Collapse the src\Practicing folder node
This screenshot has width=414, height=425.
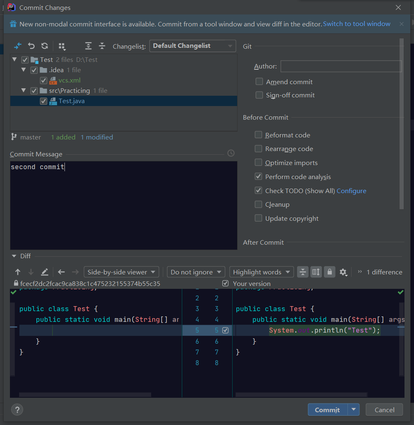tap(24, 90)
